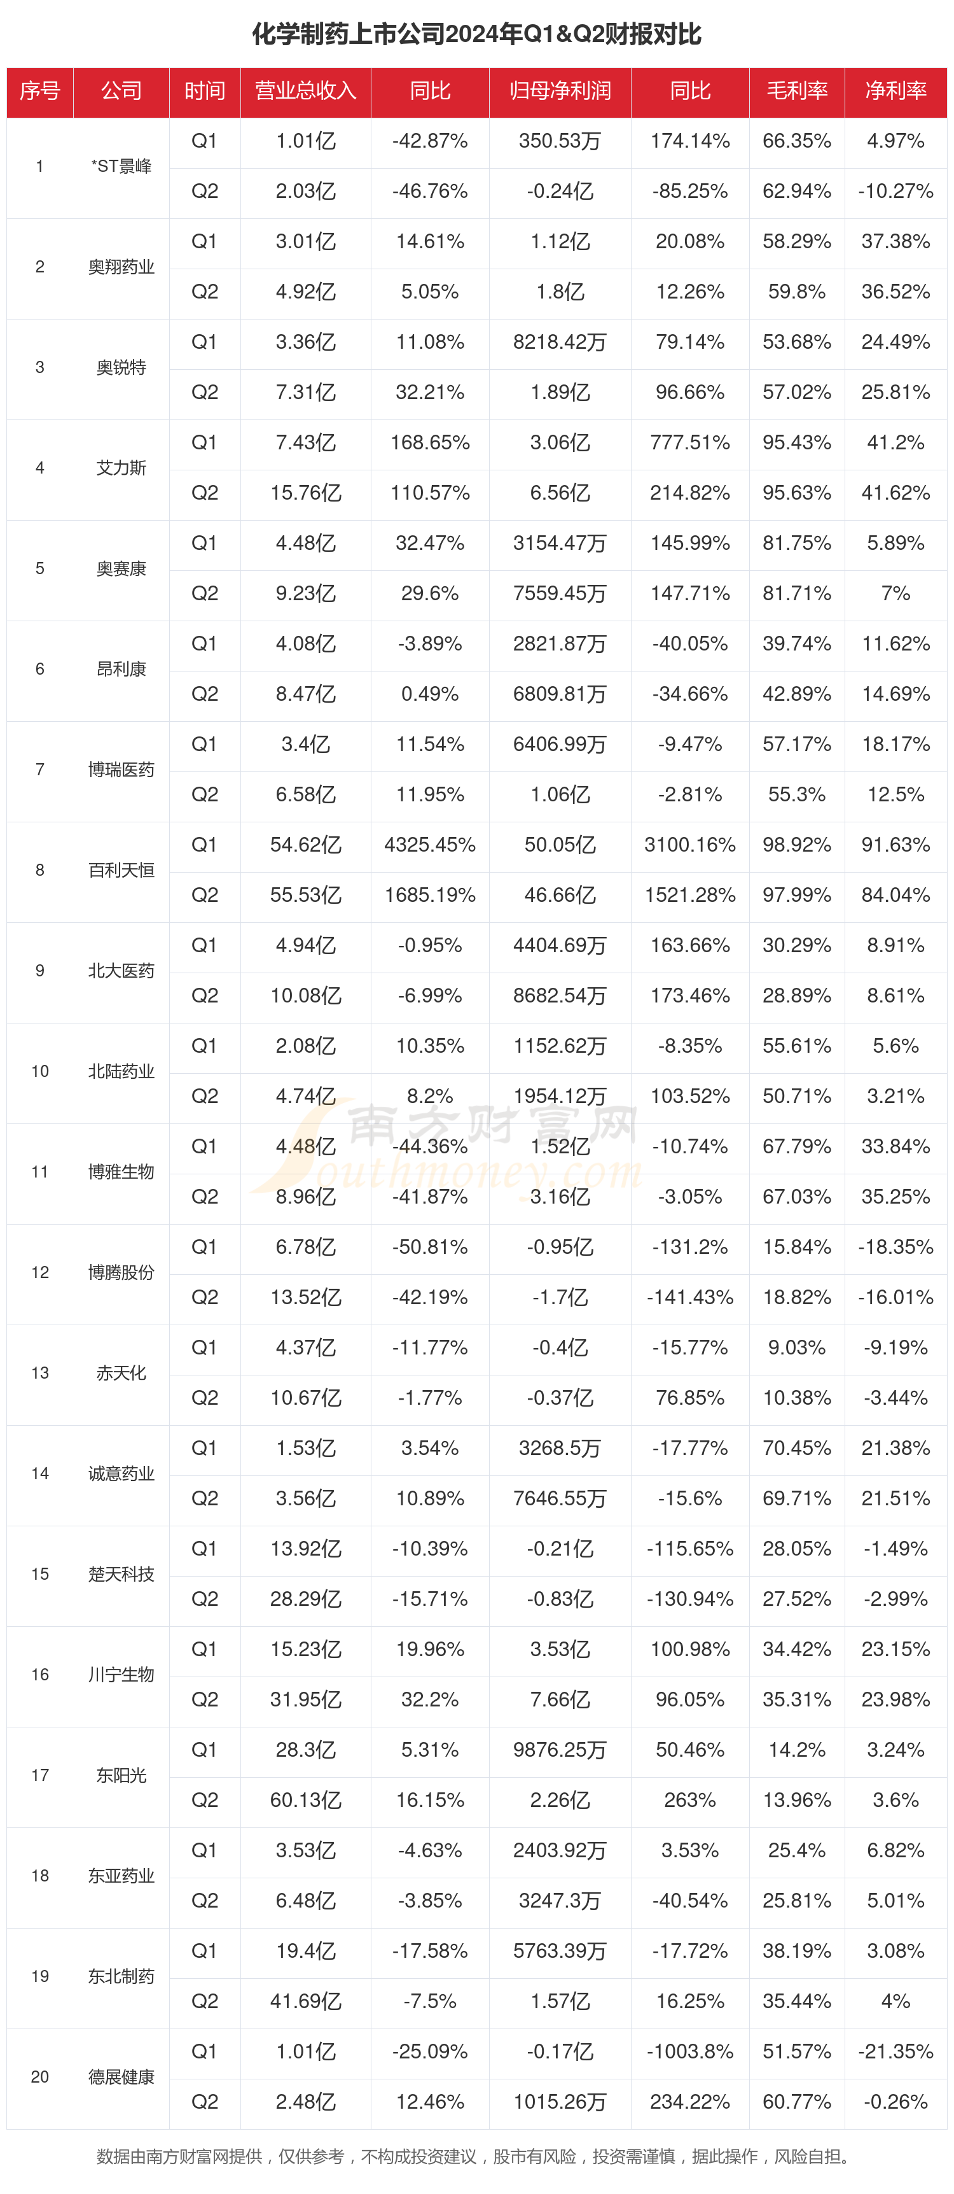
Task: Select the 50.05亿 net profit cell
Action: 560,845
